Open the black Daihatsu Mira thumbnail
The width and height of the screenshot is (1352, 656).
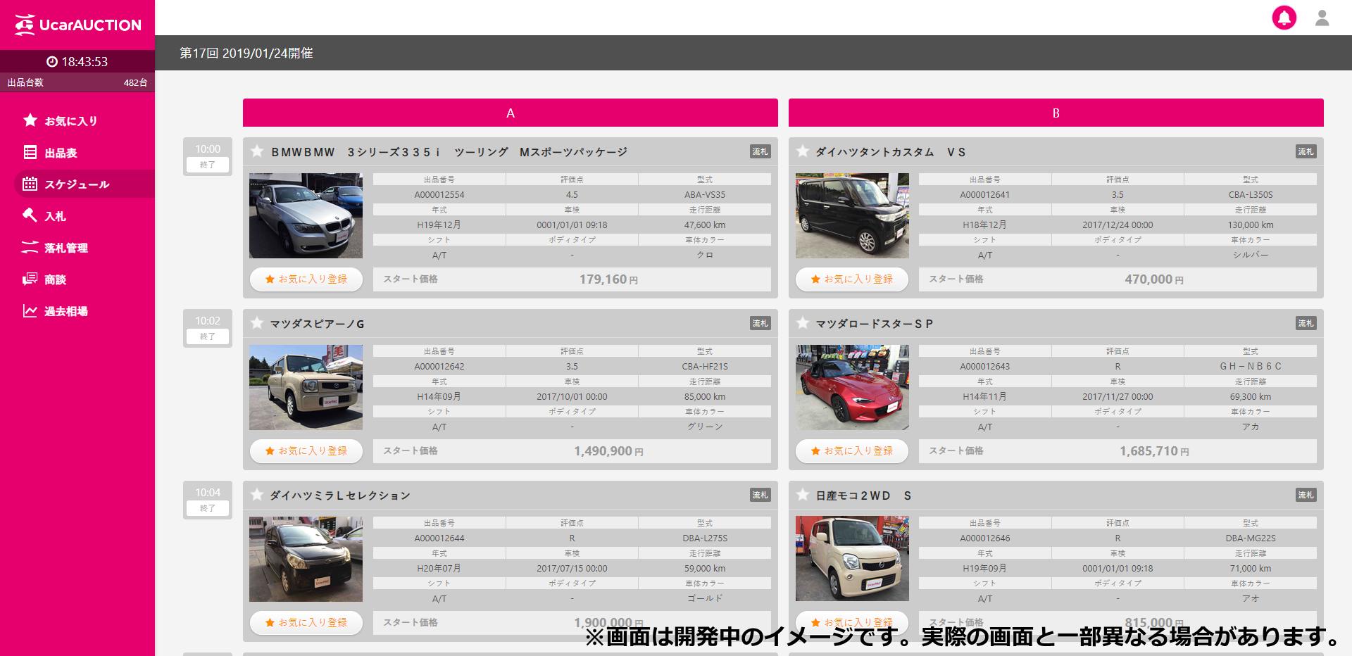click(306, 559)
